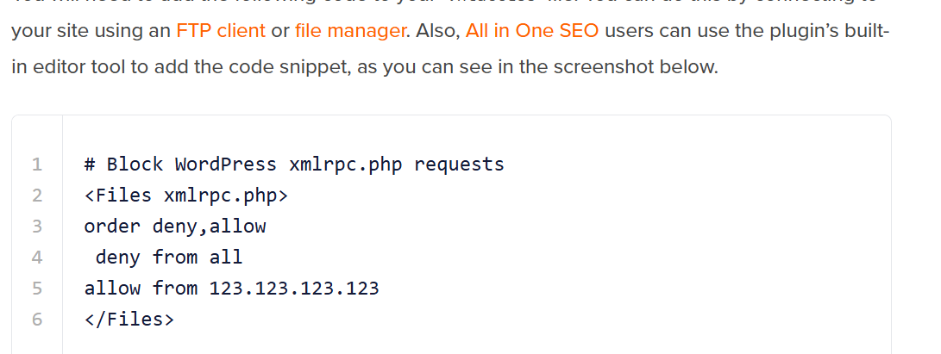Follow the "All in One SEO" link
The height and width of the screenshot is (354, 941).
532,32
